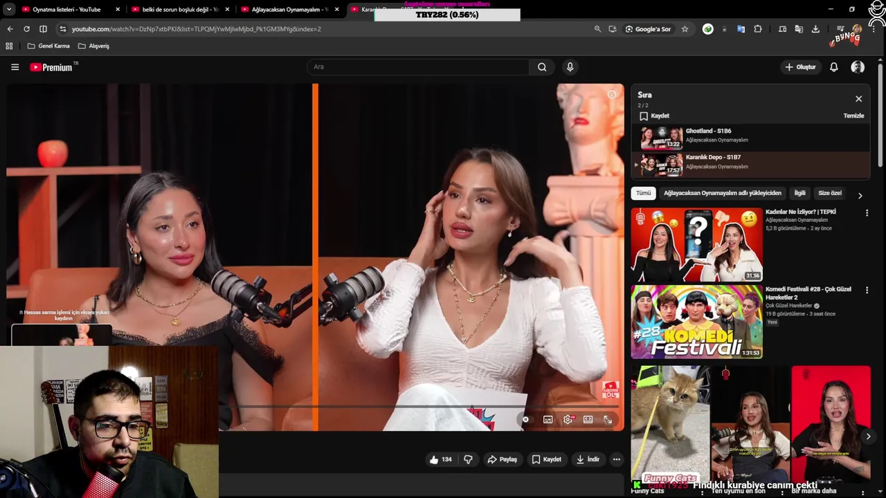Screen dimensions: 886x498
Task: Open Komedi Festivali #28 video thumbnail
Action: click(696, 322)
